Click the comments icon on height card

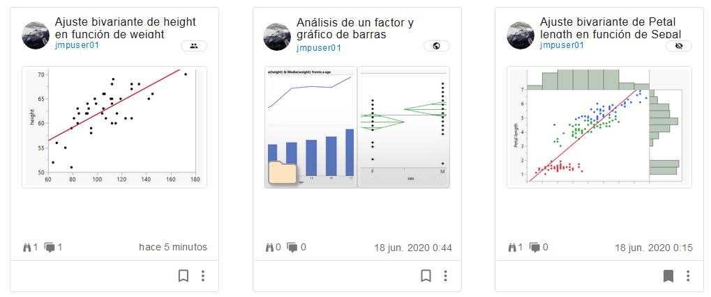(x=50, y=247)
